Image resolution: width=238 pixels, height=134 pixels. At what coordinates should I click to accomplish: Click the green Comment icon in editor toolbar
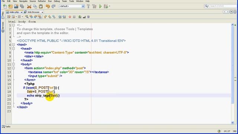(x=80, y=17)
